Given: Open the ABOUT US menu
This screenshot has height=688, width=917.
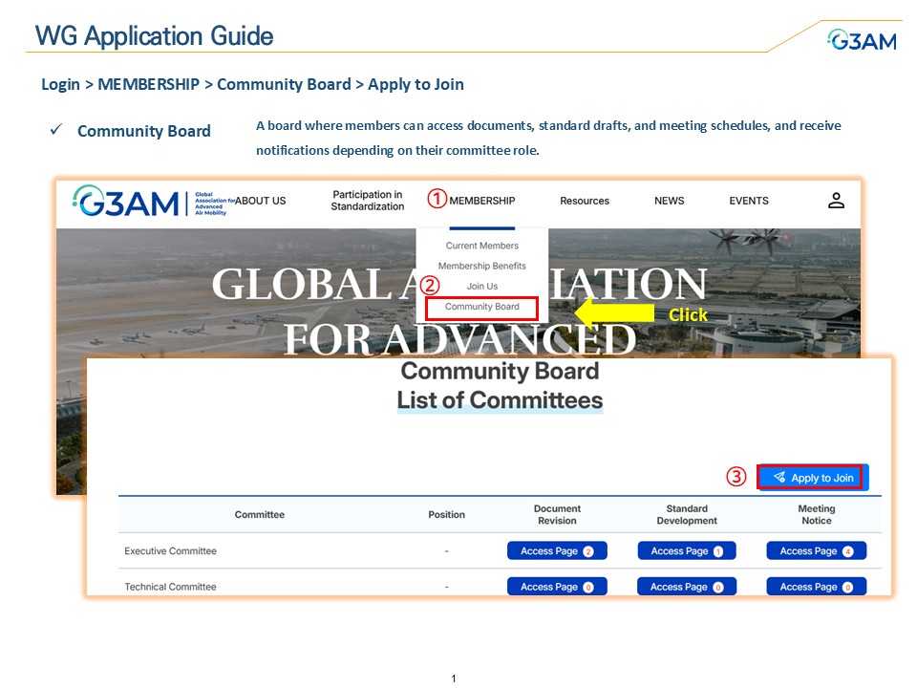Looking at the screenshot, I should point(260,201).
